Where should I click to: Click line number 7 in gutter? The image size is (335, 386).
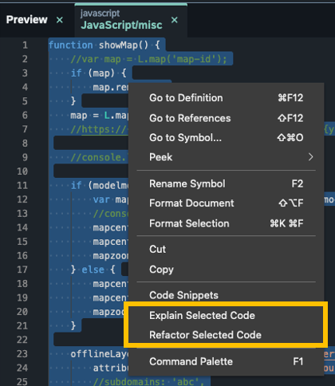pos(25,129)
